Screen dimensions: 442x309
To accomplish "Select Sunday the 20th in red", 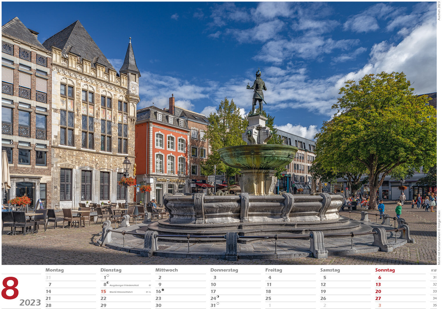I will pos(378,292).
